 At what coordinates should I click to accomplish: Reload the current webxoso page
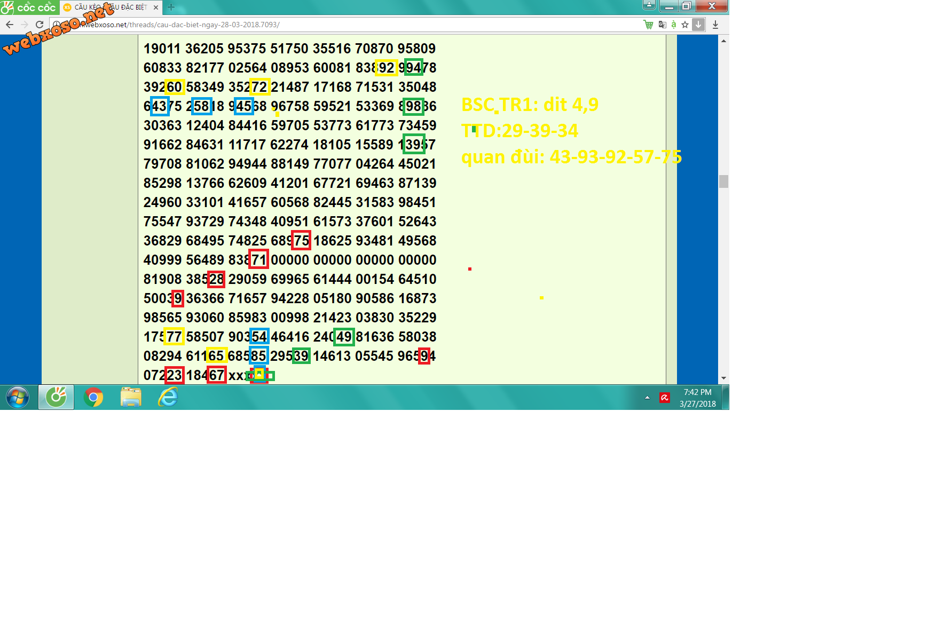pyautogui.click(x=40, y=25)
